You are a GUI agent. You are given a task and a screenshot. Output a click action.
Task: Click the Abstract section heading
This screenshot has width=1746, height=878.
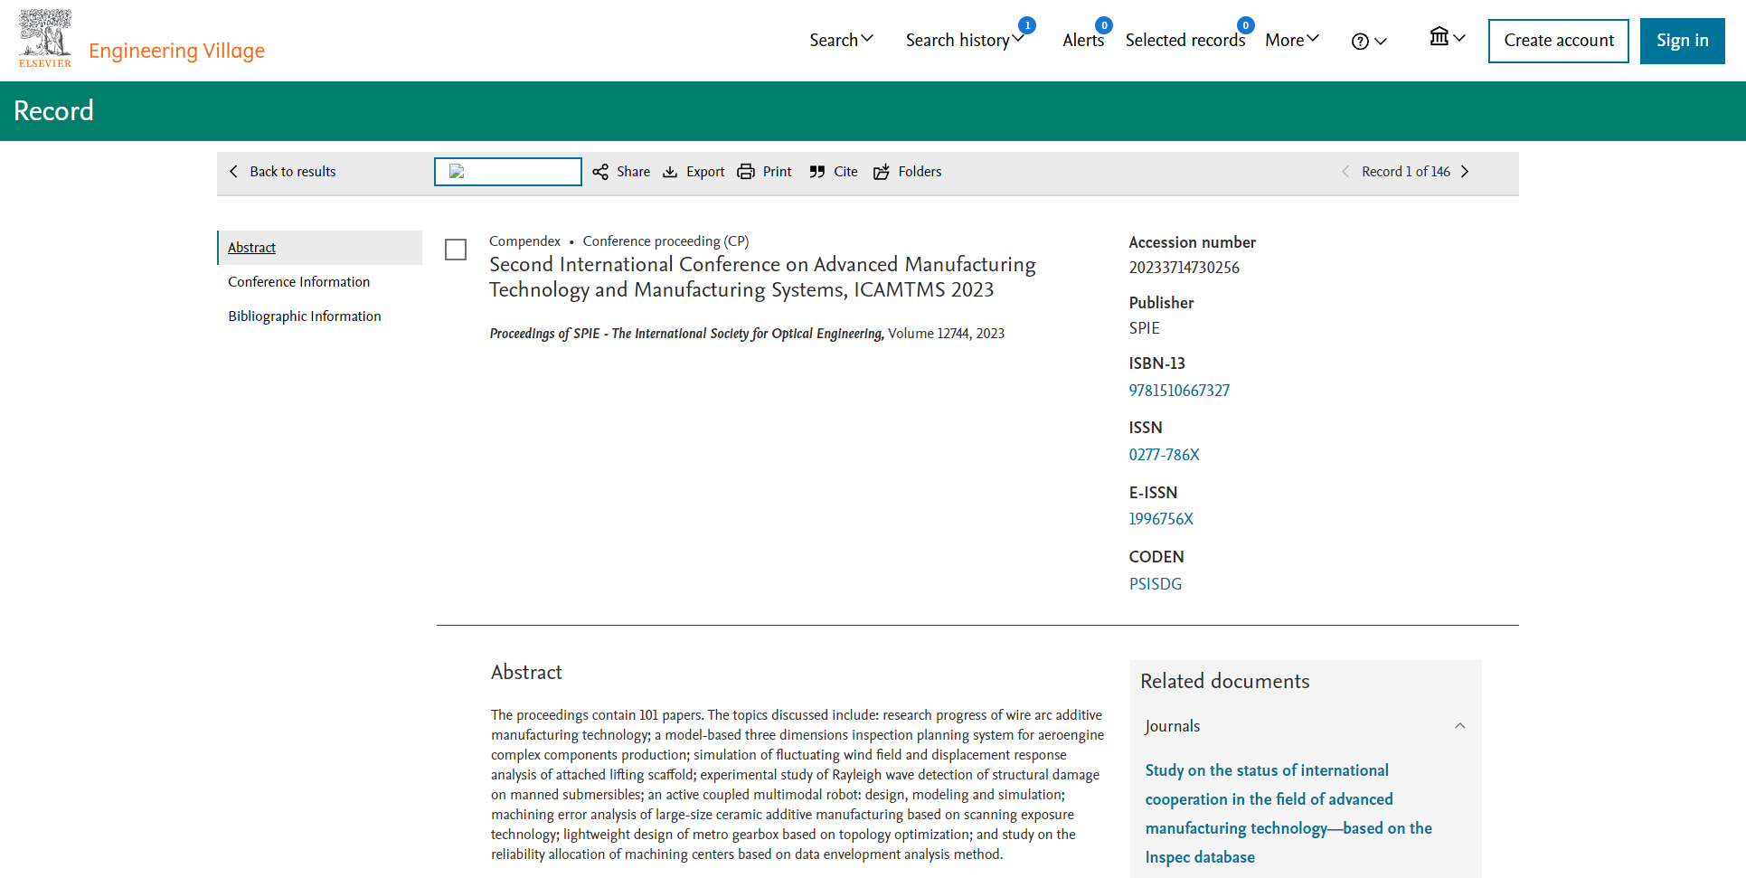click(526, 673)
